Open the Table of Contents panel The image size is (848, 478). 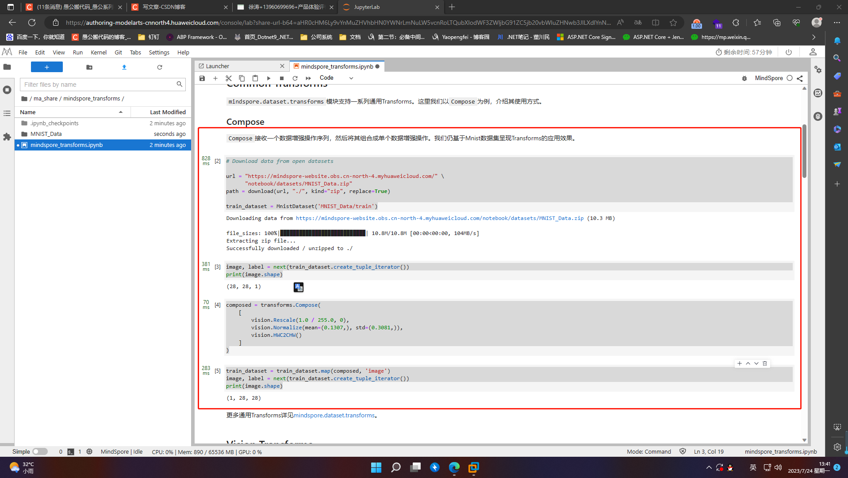coord(7,113)
